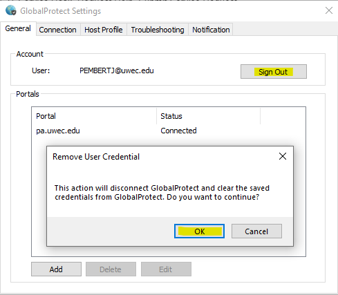Open the Host Profile tab
338x295 pixels.
click(x=104, y=30)
